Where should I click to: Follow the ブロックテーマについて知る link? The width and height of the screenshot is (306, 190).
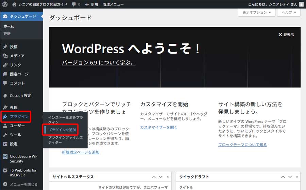242,145
